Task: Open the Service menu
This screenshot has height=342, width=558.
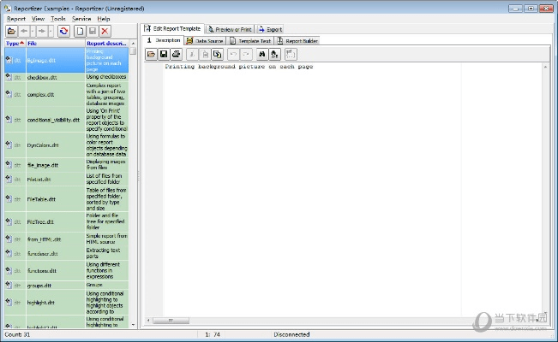Action: click(81, 18)
